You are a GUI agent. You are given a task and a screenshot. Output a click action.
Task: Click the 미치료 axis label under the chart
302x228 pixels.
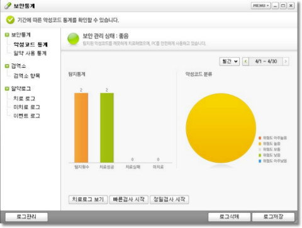158,167
